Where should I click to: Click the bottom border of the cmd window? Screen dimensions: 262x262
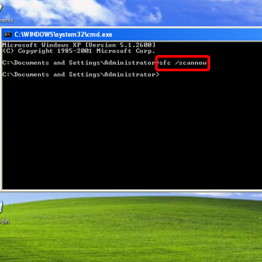[x=131, y=191]
